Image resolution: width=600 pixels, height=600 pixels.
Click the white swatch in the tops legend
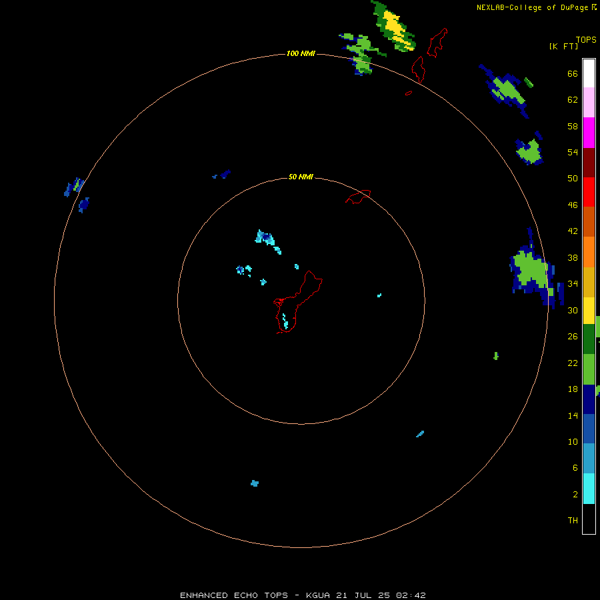[589, 73]
